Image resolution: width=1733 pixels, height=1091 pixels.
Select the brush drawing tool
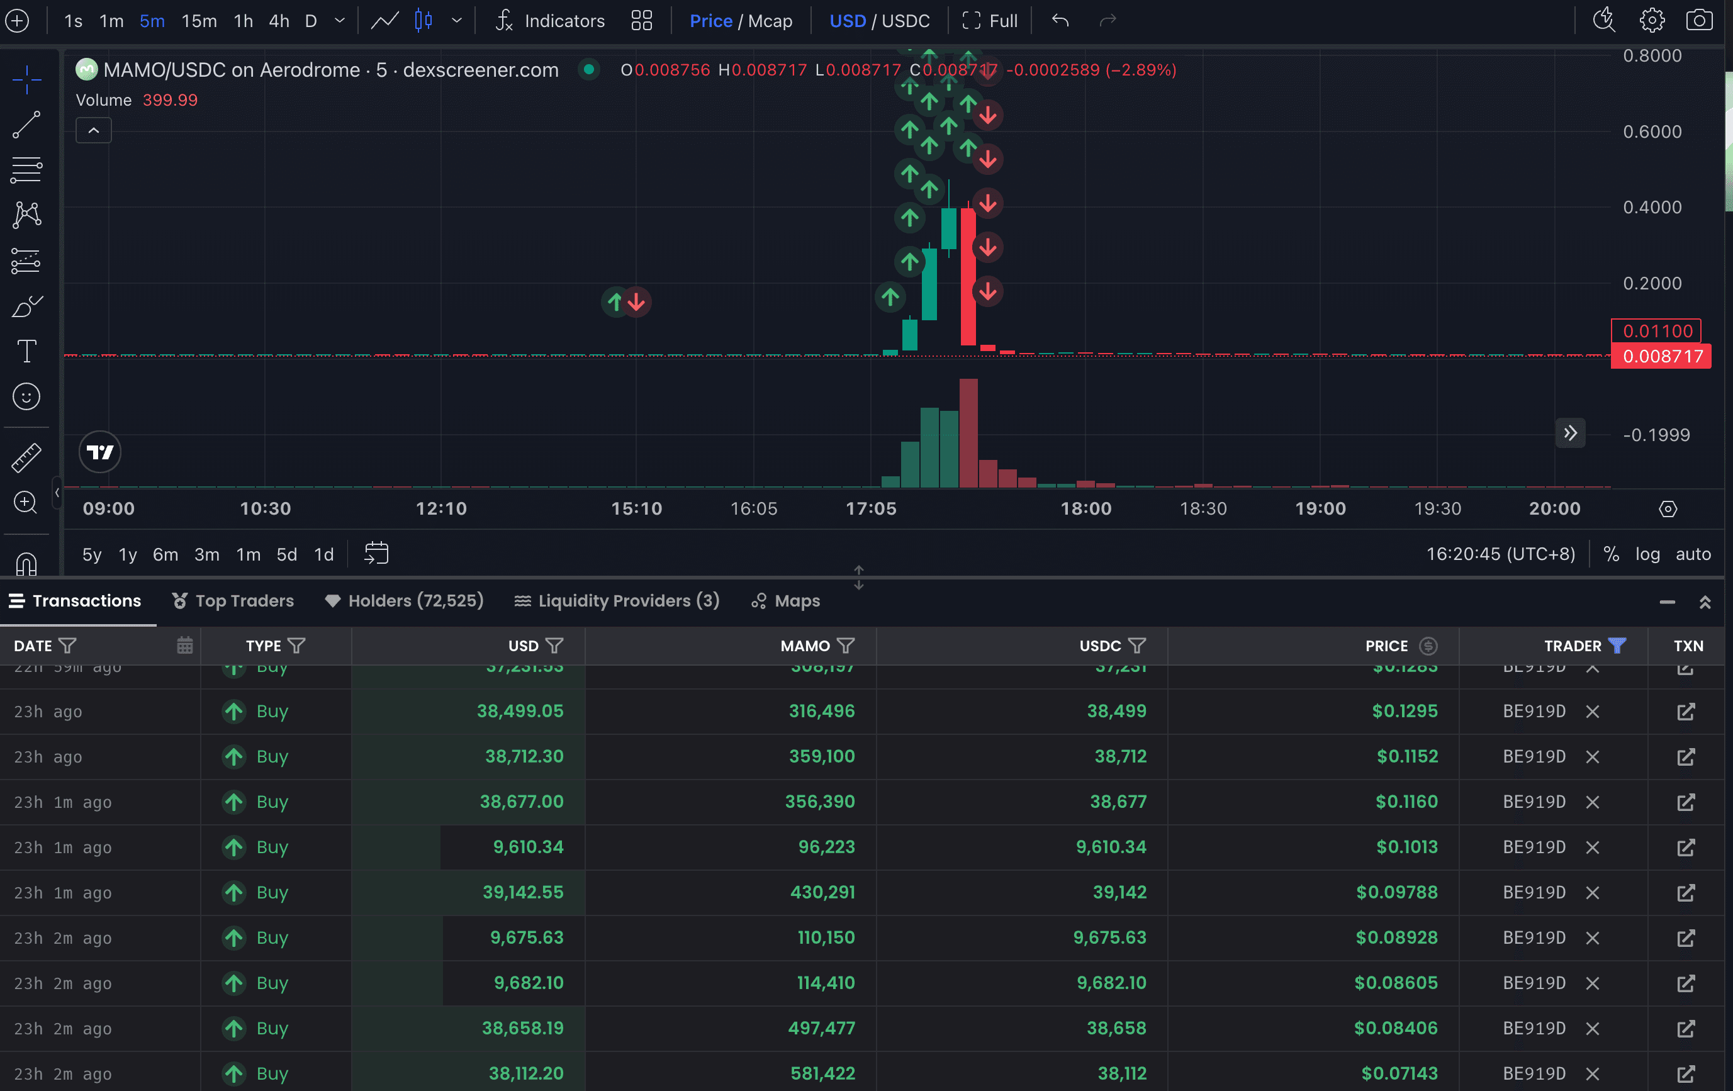pyautogui.click(x=26, y=306)
